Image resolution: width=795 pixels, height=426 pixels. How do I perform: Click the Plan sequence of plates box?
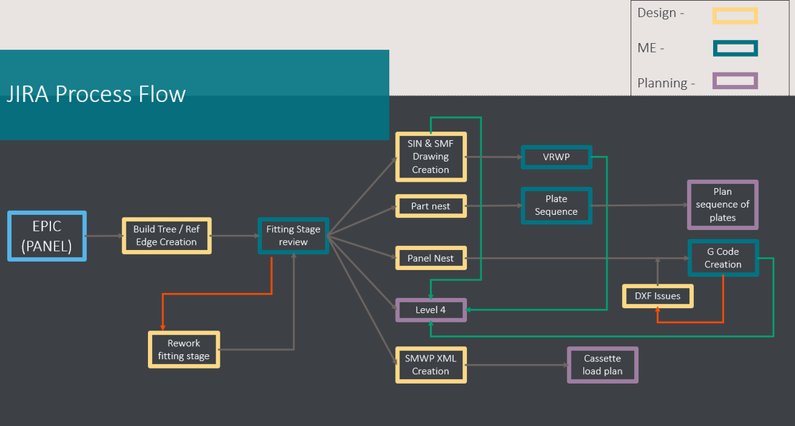coord(723,205)
